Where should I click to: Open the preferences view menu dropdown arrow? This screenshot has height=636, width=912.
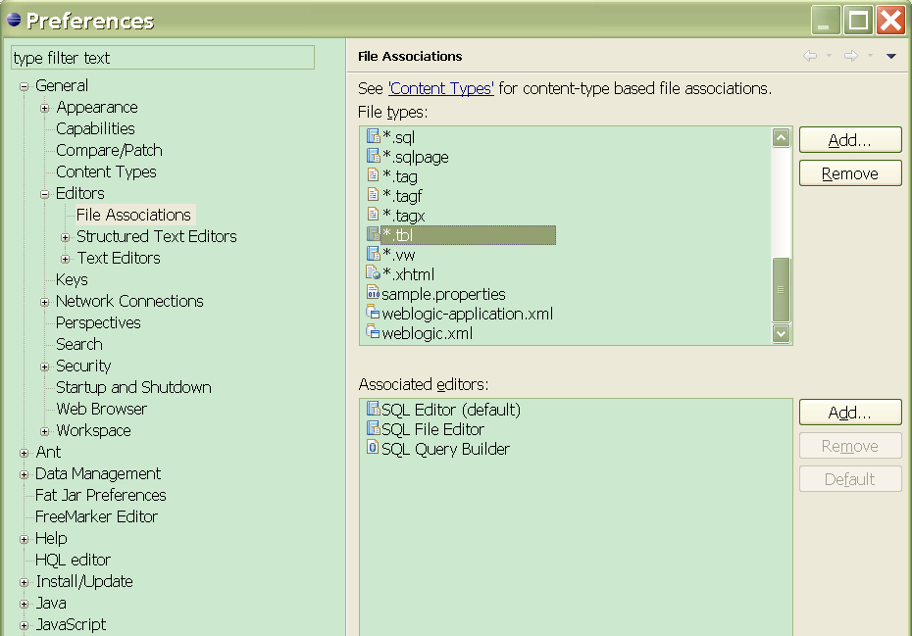pos(890,57)
